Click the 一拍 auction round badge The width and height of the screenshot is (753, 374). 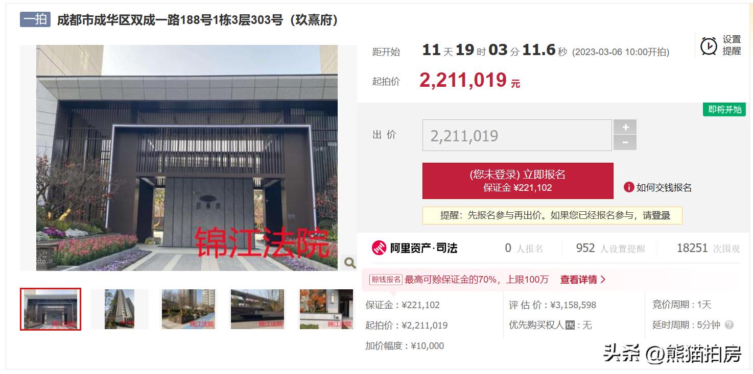pos(35,19)
